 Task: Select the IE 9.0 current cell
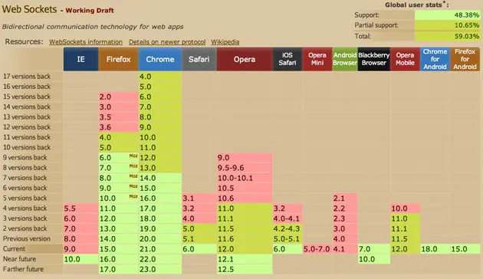point(80,249)
